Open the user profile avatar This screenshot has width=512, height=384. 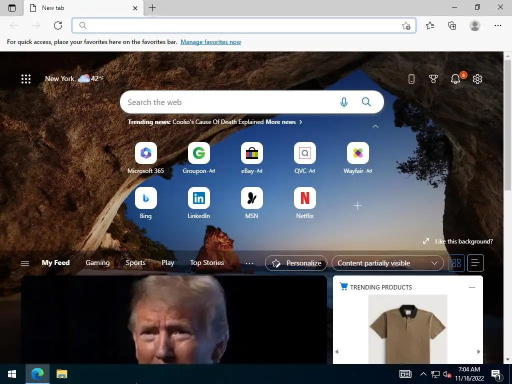475,25
